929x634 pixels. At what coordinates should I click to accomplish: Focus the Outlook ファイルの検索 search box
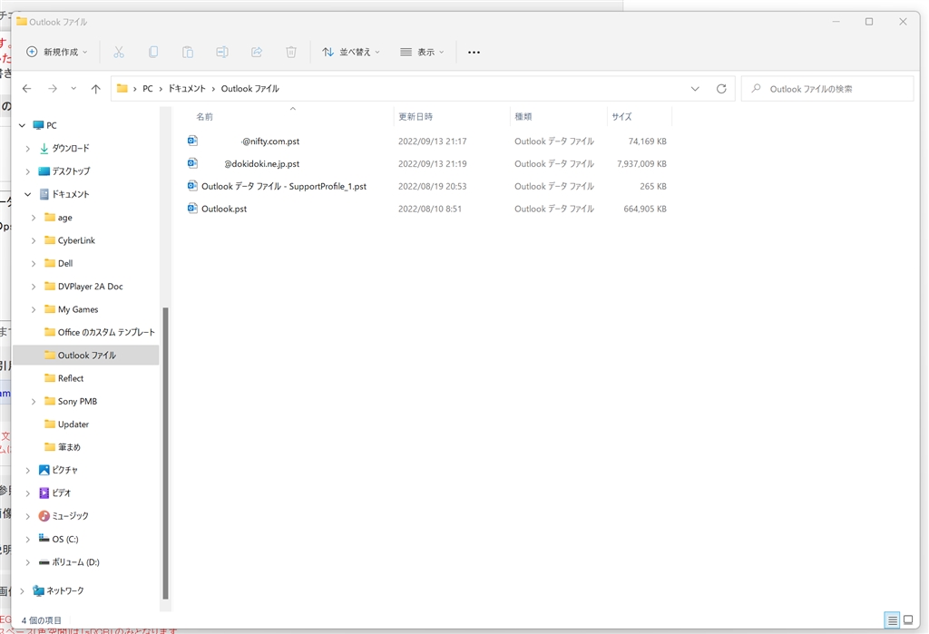(827, 89)
